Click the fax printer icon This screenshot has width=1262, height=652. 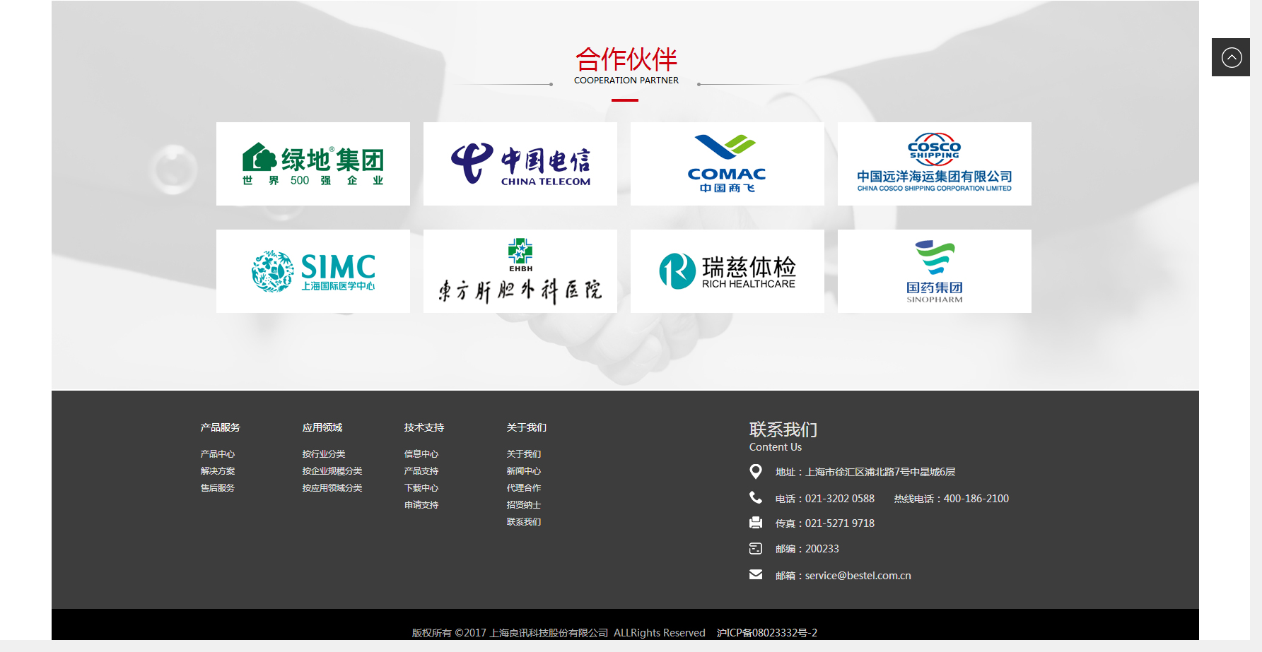(x=756, y=523)
